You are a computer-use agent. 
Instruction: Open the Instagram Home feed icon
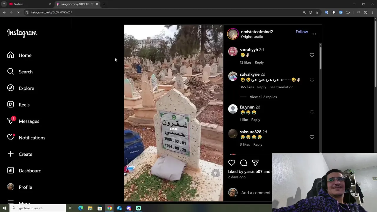pos(11,55)
